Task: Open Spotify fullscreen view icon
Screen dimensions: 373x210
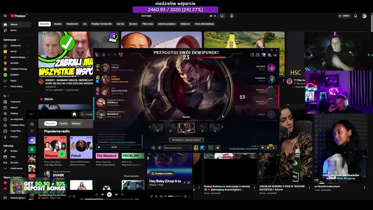Action: (x=190, y=196)
